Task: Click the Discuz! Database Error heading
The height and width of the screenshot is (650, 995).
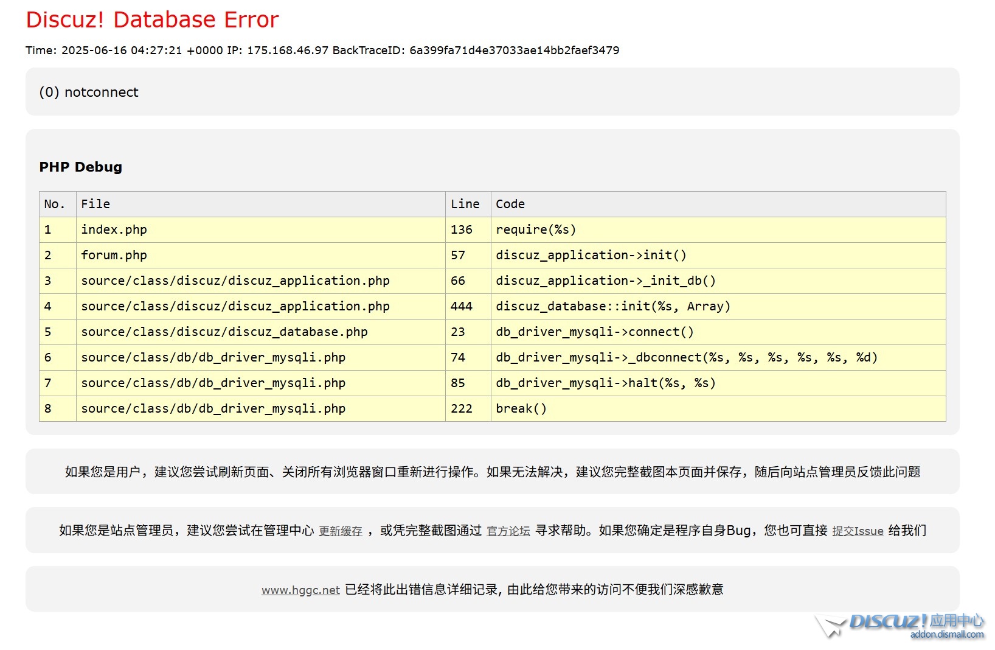Action: pyautogui.click(x=152, y=20)
